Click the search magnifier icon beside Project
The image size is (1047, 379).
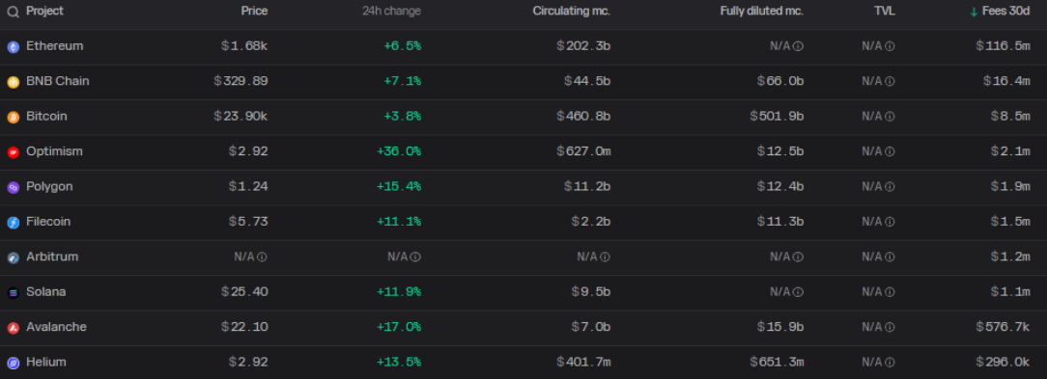(x=14, y=12)
